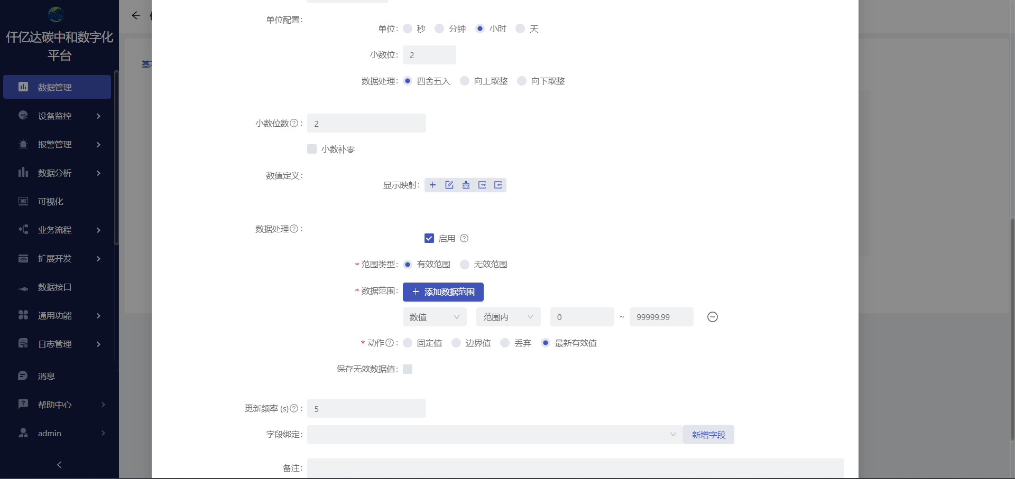This screenshot has width=1015, height=479.
Task: Click 添加数据范围 button
Action: tap(443, 292)
